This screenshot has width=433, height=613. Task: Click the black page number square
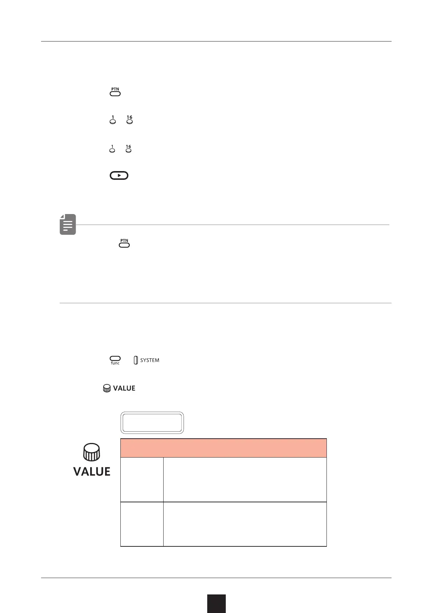[x=216, y=604]
